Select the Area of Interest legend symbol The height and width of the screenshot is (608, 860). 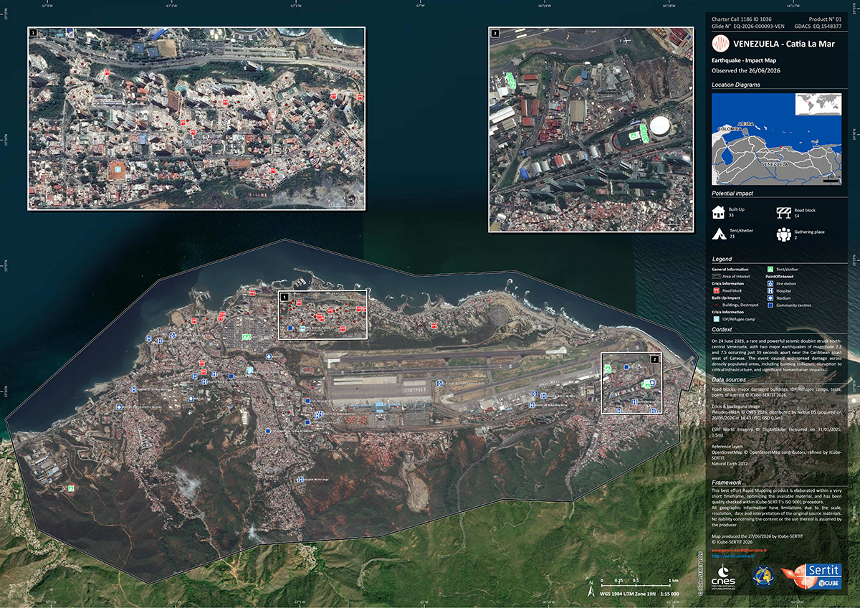pos(717,276)
